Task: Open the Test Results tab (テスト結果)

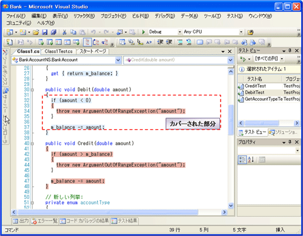Action: 124,221
